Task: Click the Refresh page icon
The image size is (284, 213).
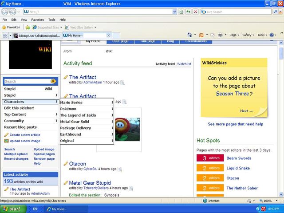Action: click(x=188, y=12)
